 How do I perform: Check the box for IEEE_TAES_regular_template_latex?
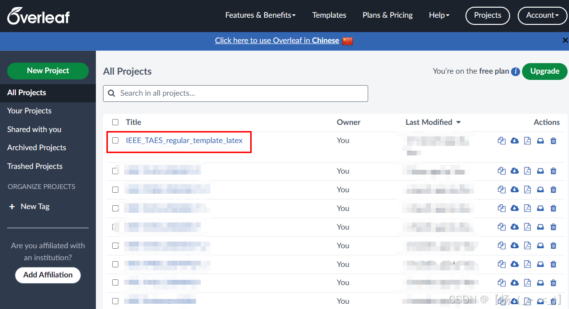click(116, 140)
